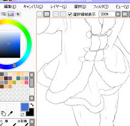130x126 pixels.
Task: Open the キャンバス(C) menu
Action: click(x=33, y=7)
